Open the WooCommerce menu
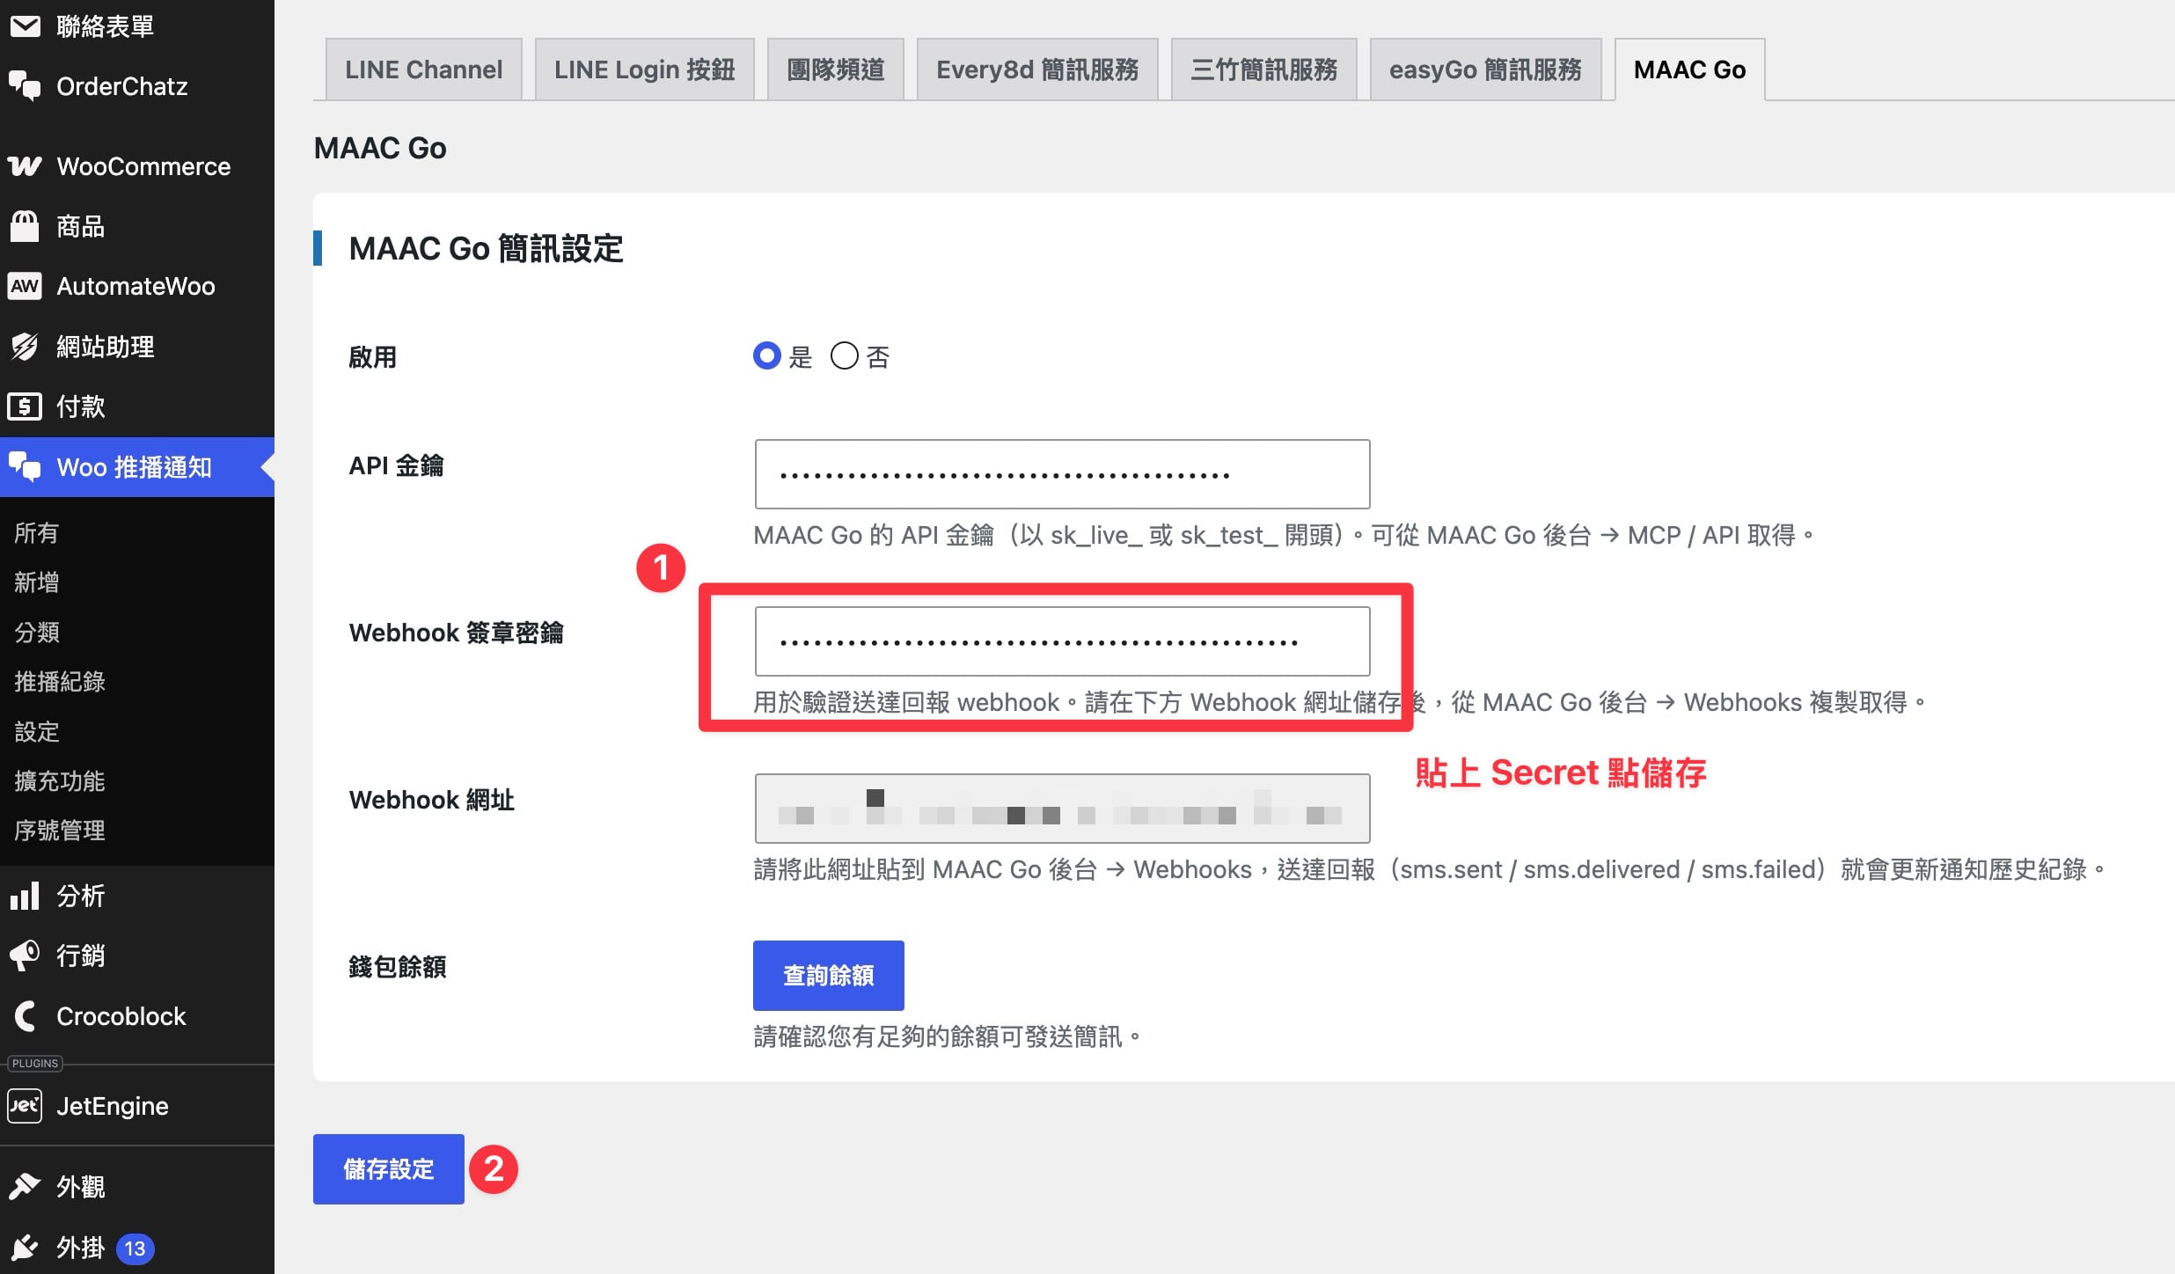Viewport: 2175px width, 1274px height. (x=137, y=166)
